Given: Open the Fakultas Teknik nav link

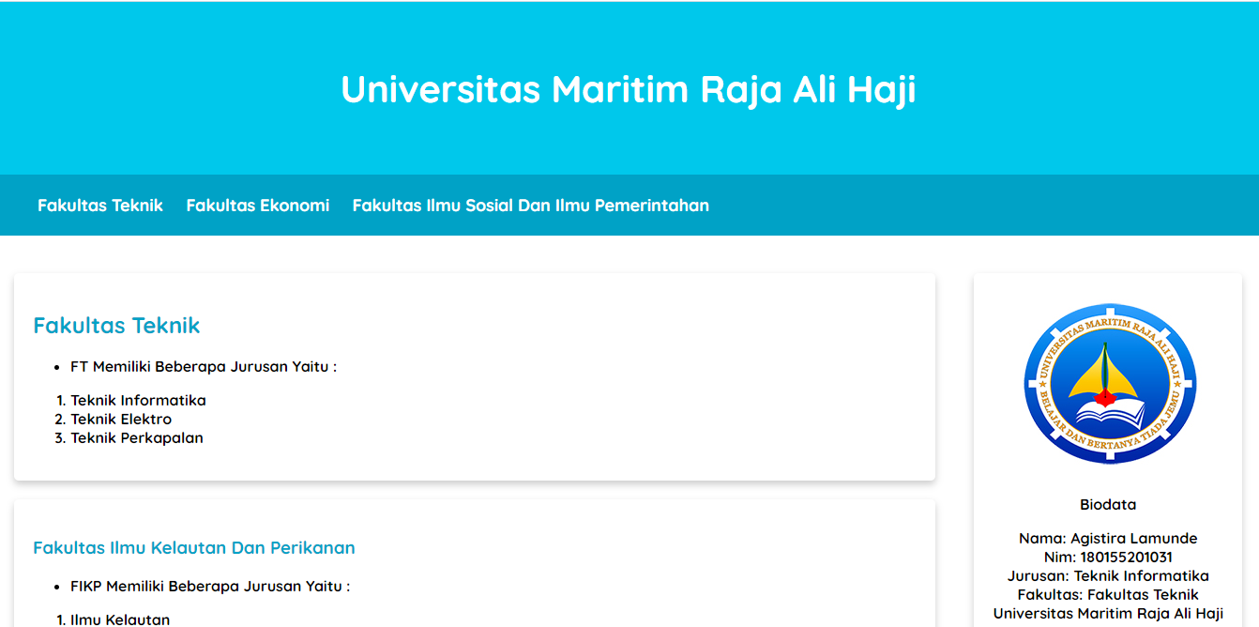Looking at the screenshot, I should pos(100,205).
